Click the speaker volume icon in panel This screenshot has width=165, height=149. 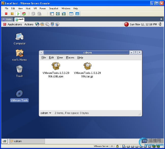(x=160, y=24)
